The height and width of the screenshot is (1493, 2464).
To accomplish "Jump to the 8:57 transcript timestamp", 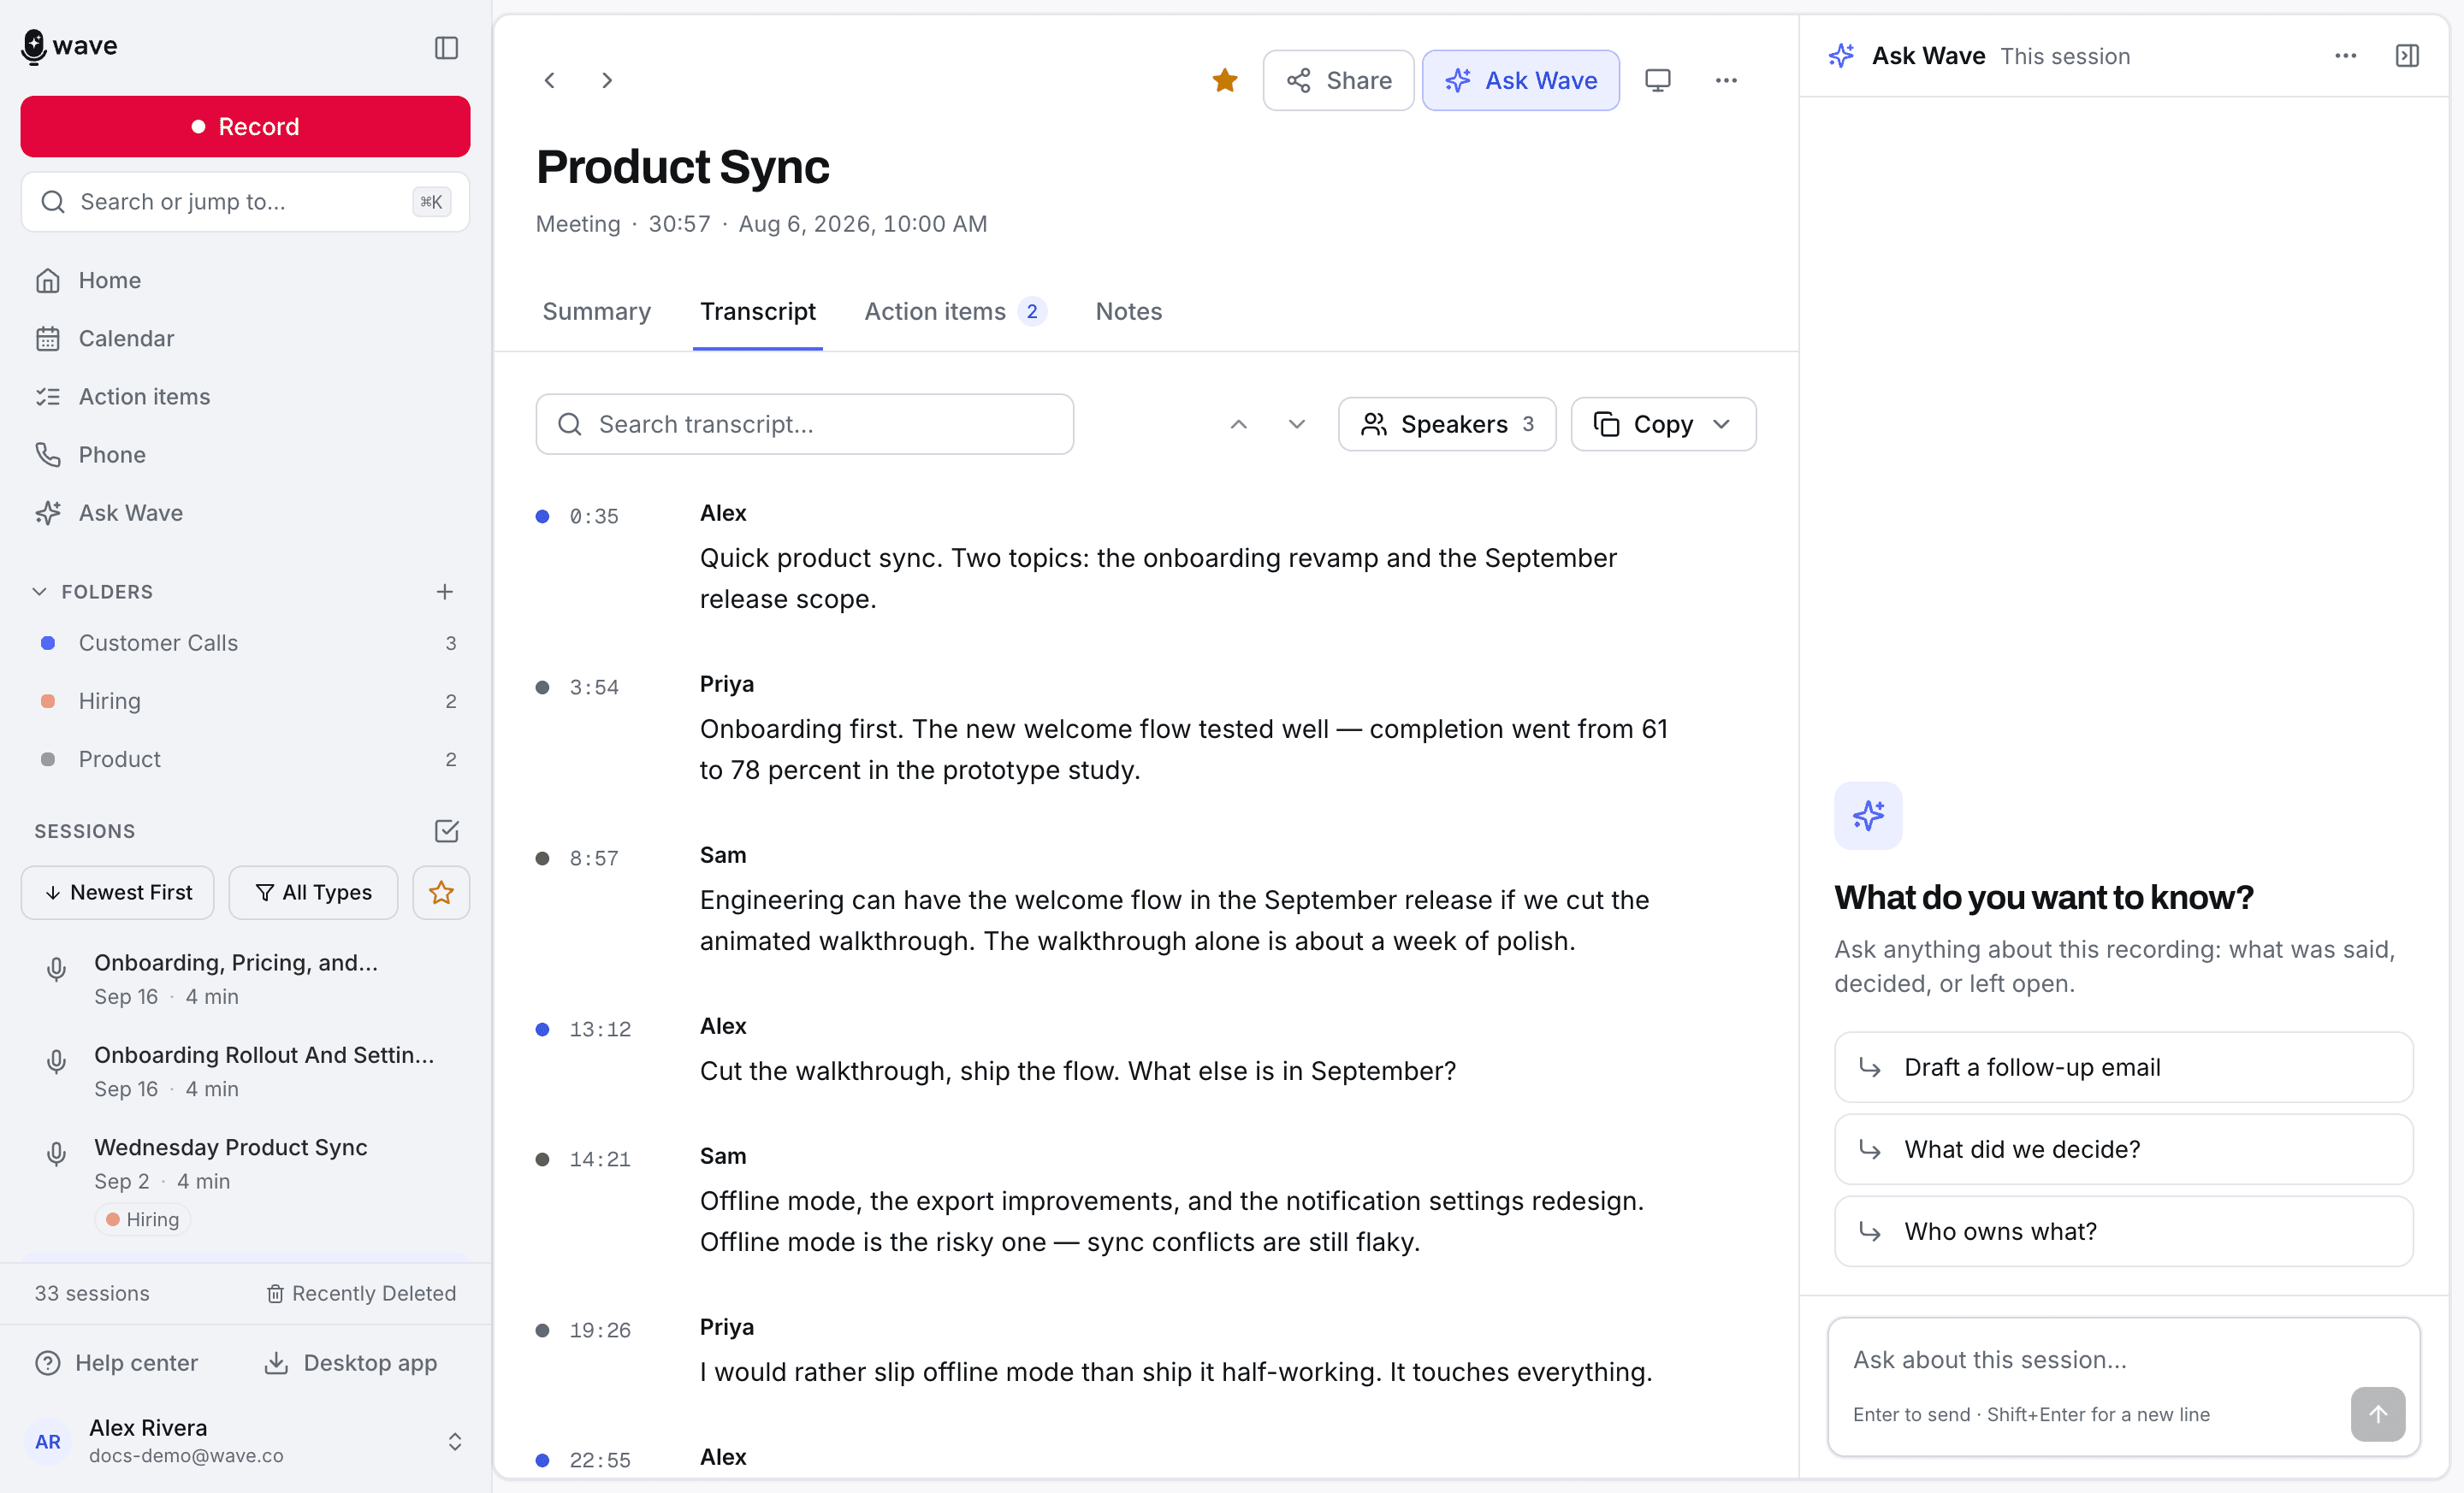I will click(x=593, y=859).
